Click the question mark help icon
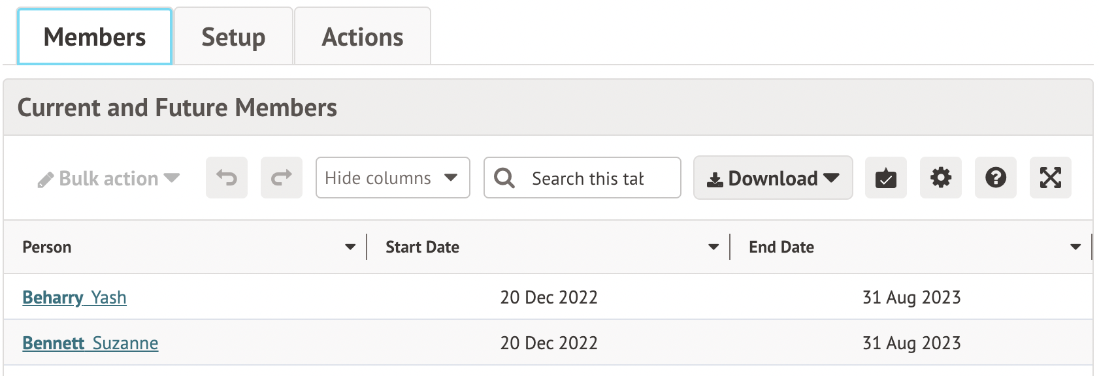 pos(995,178)
